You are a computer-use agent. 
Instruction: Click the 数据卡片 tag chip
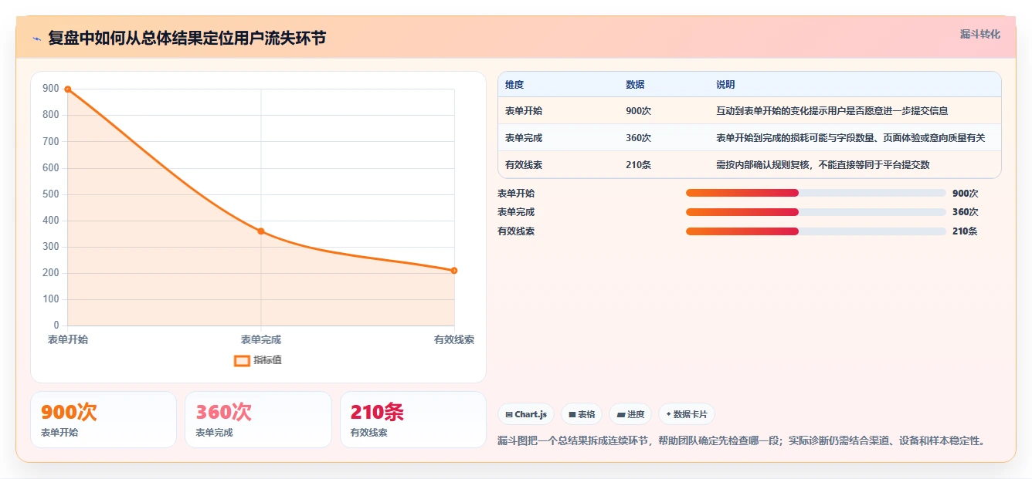(687, 414)
